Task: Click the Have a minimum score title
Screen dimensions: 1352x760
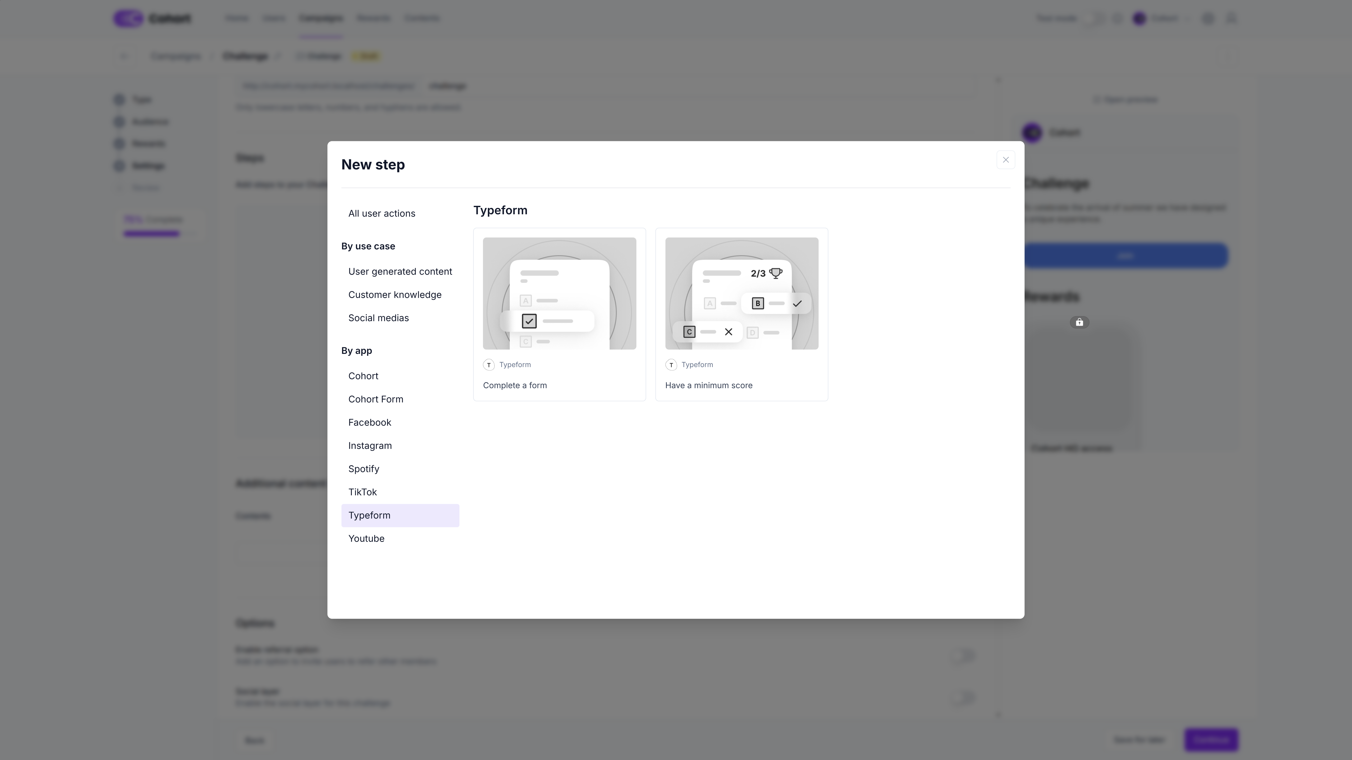Action: pos(708,386)
